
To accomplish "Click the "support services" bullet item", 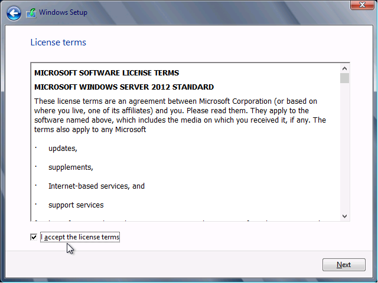I will click(76, 205).
